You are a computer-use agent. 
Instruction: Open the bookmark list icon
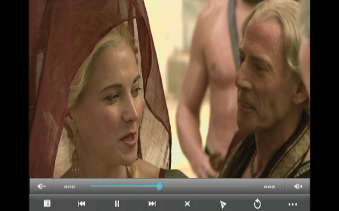click(x=47, y=203)
